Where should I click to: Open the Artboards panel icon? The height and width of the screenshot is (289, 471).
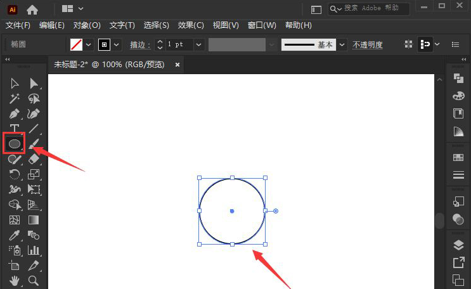click(458, 280)
